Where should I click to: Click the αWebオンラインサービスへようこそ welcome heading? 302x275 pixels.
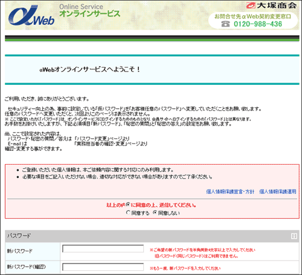(x=90, y=70)
